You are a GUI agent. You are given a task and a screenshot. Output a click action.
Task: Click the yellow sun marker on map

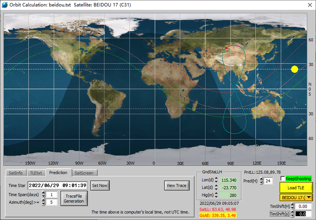click(295, 69)
